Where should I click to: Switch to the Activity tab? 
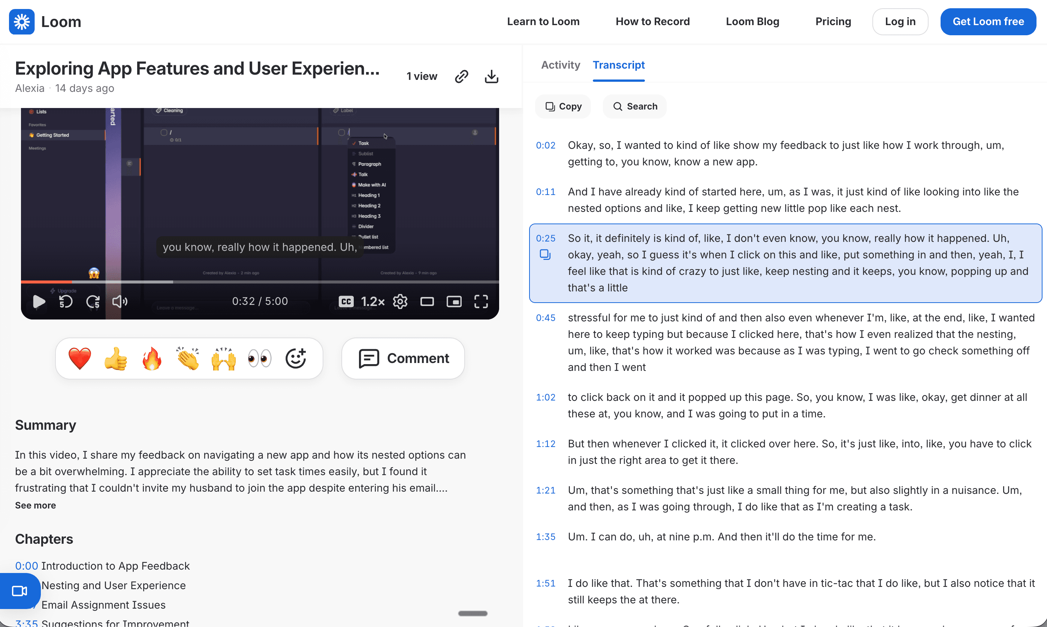560,65
